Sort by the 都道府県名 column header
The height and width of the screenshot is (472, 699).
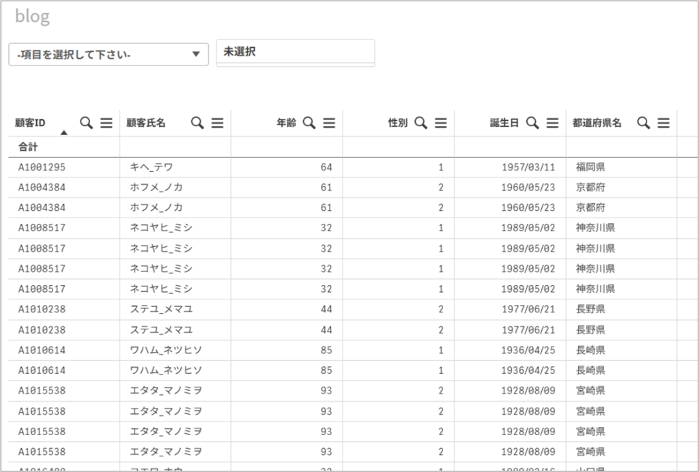pos(597,123)
